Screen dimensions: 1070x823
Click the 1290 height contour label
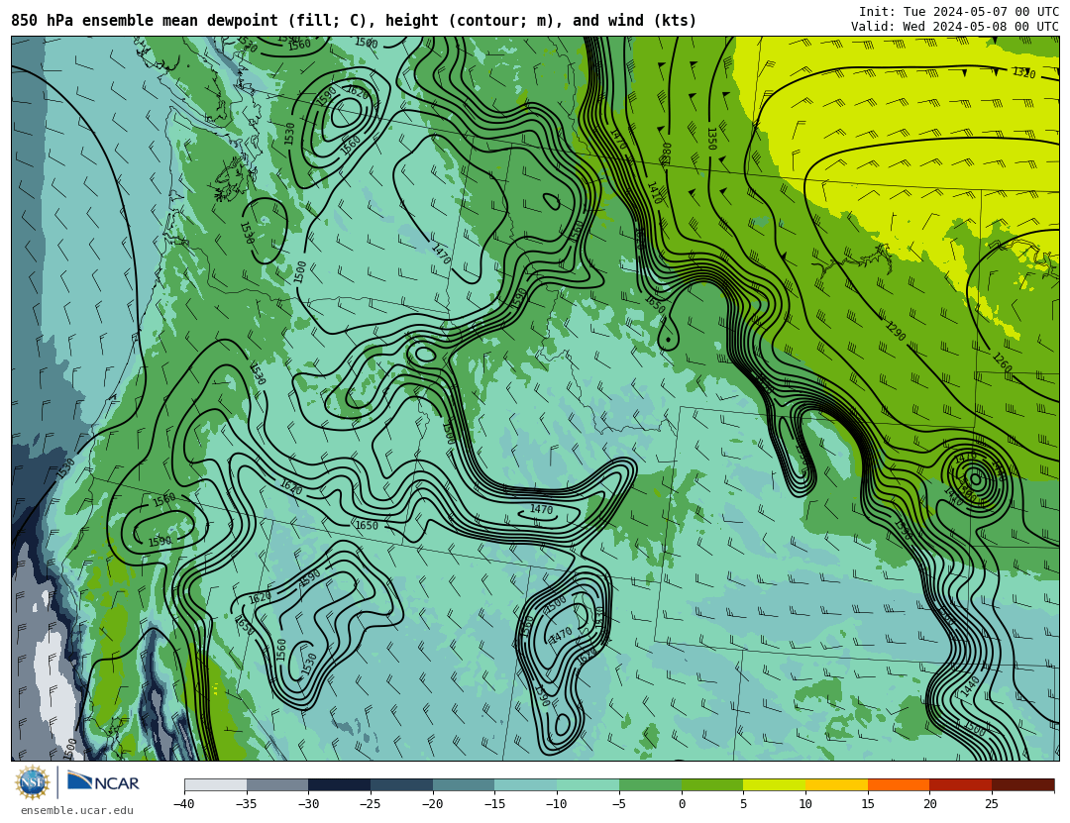896,331
